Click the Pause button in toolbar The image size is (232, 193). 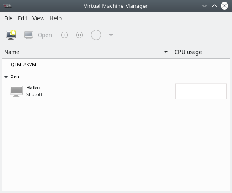pyautogui.click(x=79, y=35)
